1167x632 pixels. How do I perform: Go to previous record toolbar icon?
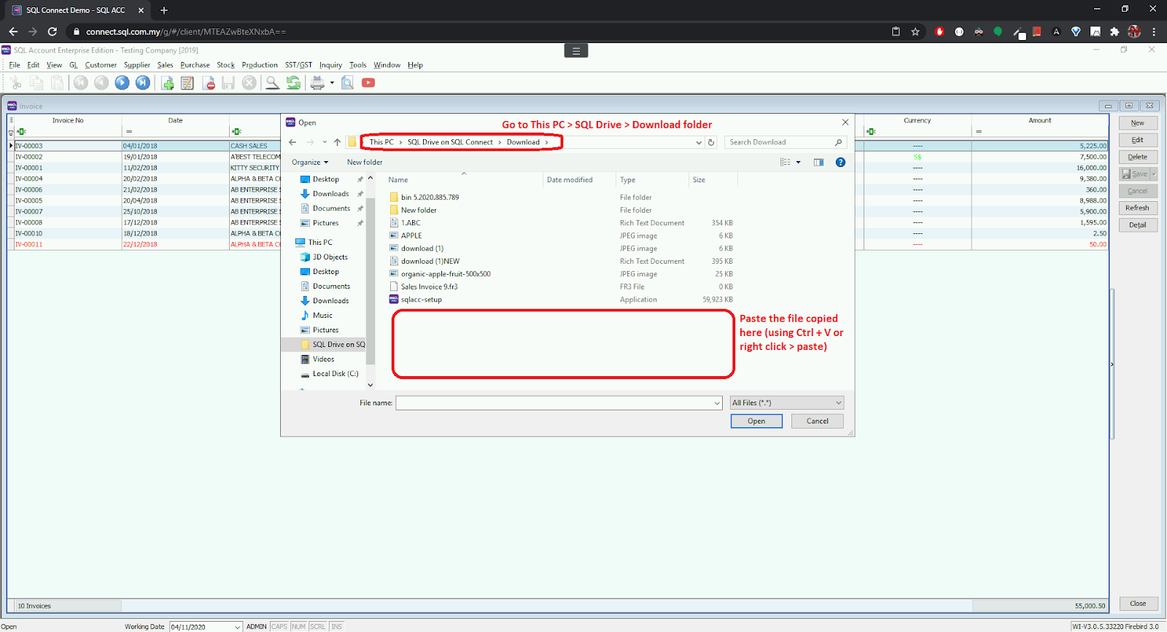pos(101,83)
